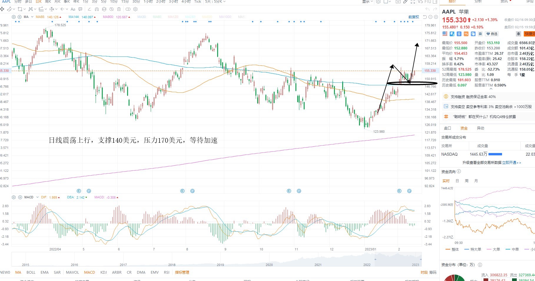535x281 pixels.
Task: Expand the channel lines tool dropdown arrow
Action: click(46, 9)
